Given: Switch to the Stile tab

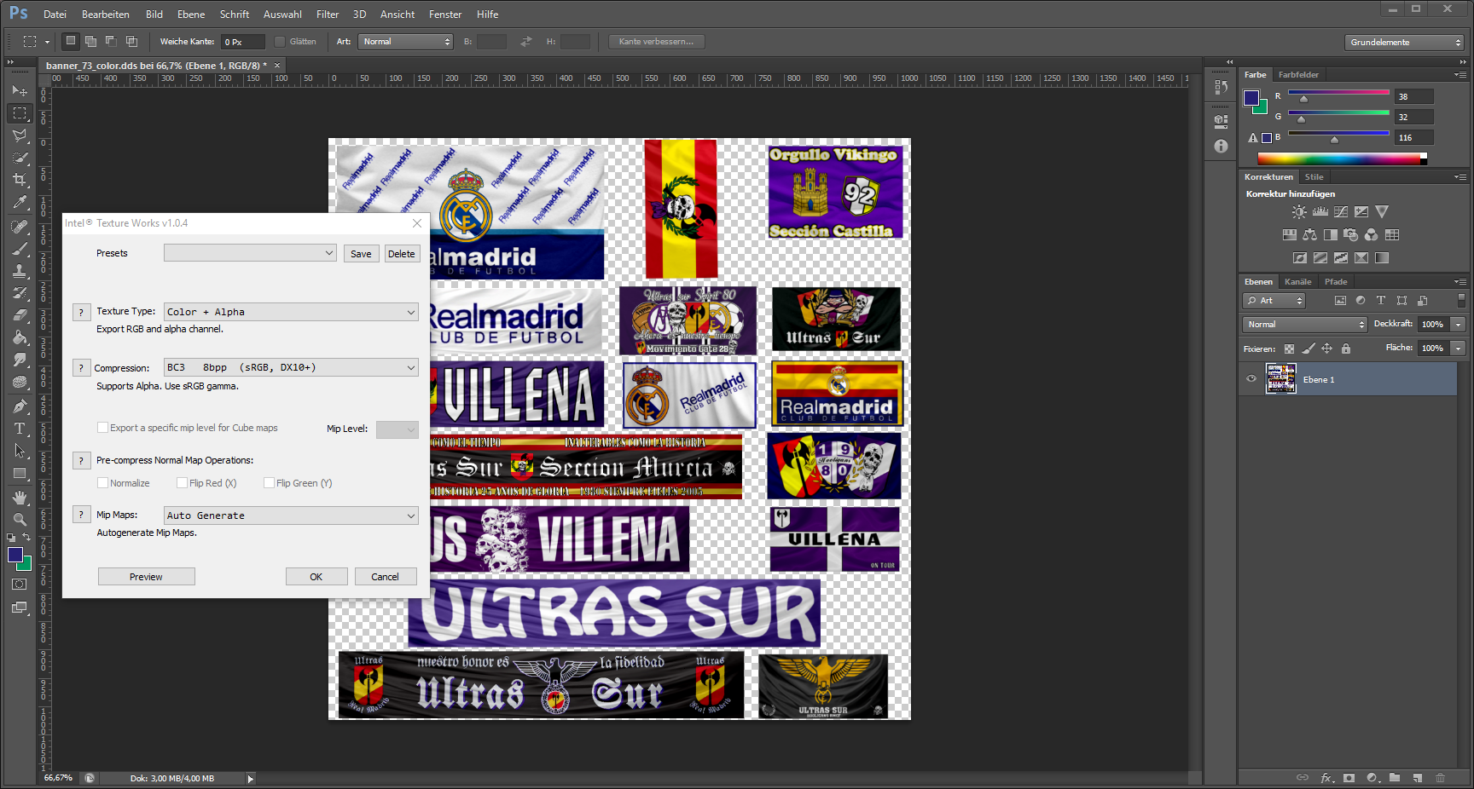Looking at the screenshot, I should click(1314, 177).
